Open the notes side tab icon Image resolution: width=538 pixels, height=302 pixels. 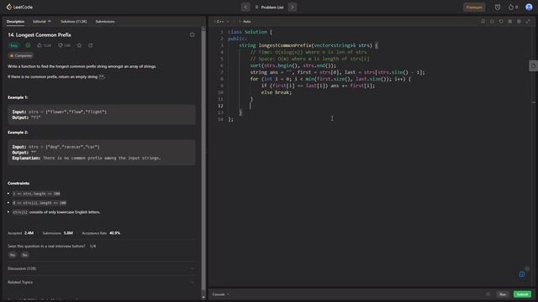pyautogui.click(x=533, y=65)
